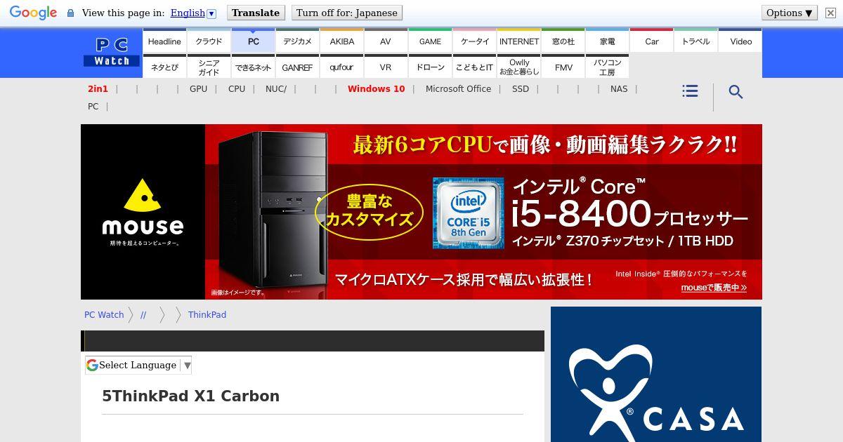Open the Car tab
This screenshot has width=843, height=442.
tap(651, 41)
